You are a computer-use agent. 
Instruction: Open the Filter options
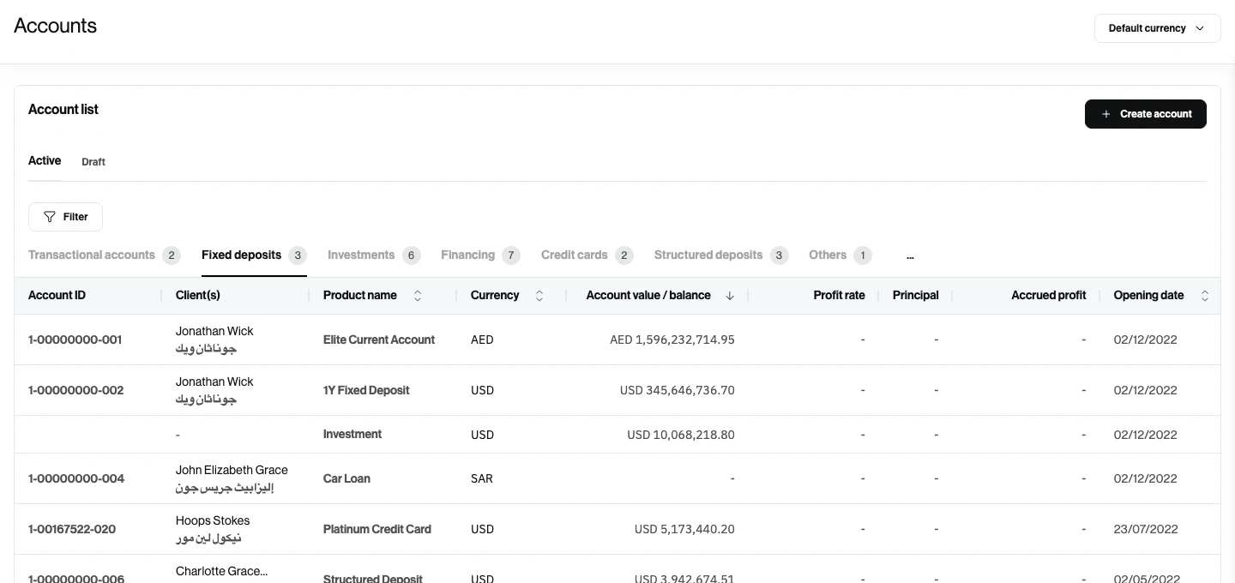(65, 217)
